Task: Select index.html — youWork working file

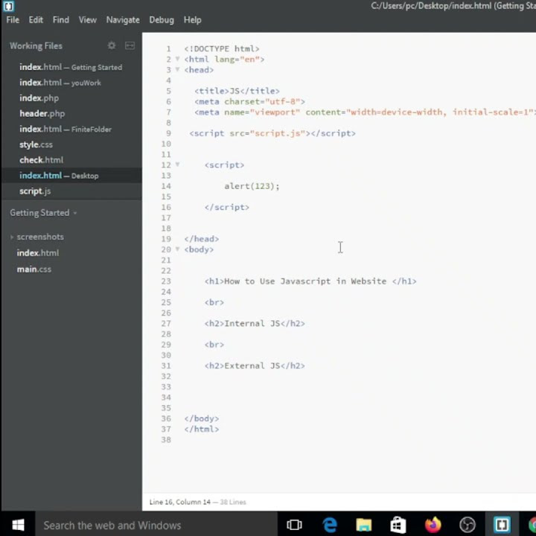Action: (60, 83)
